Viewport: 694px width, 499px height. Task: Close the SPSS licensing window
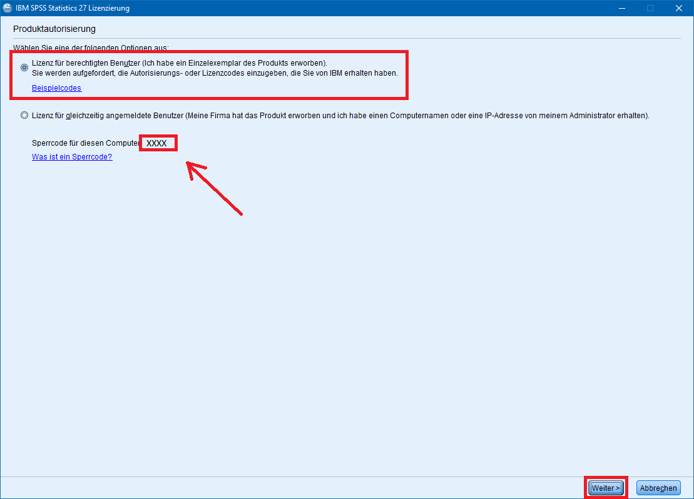[x=679, y=8]
